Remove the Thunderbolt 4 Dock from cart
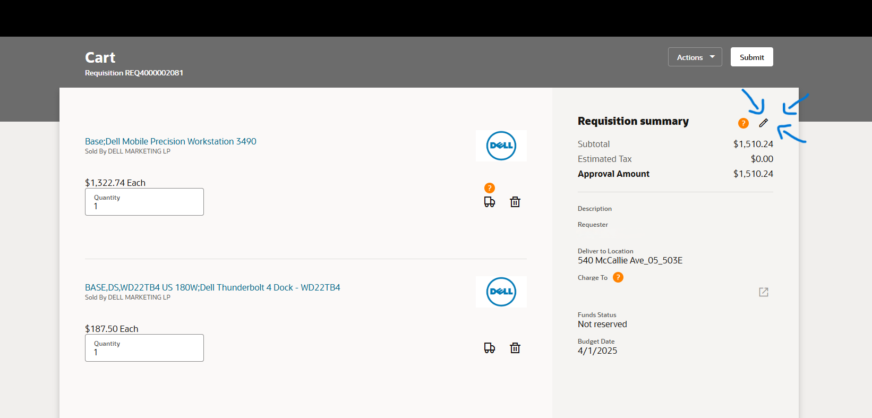 pos(515,348)
